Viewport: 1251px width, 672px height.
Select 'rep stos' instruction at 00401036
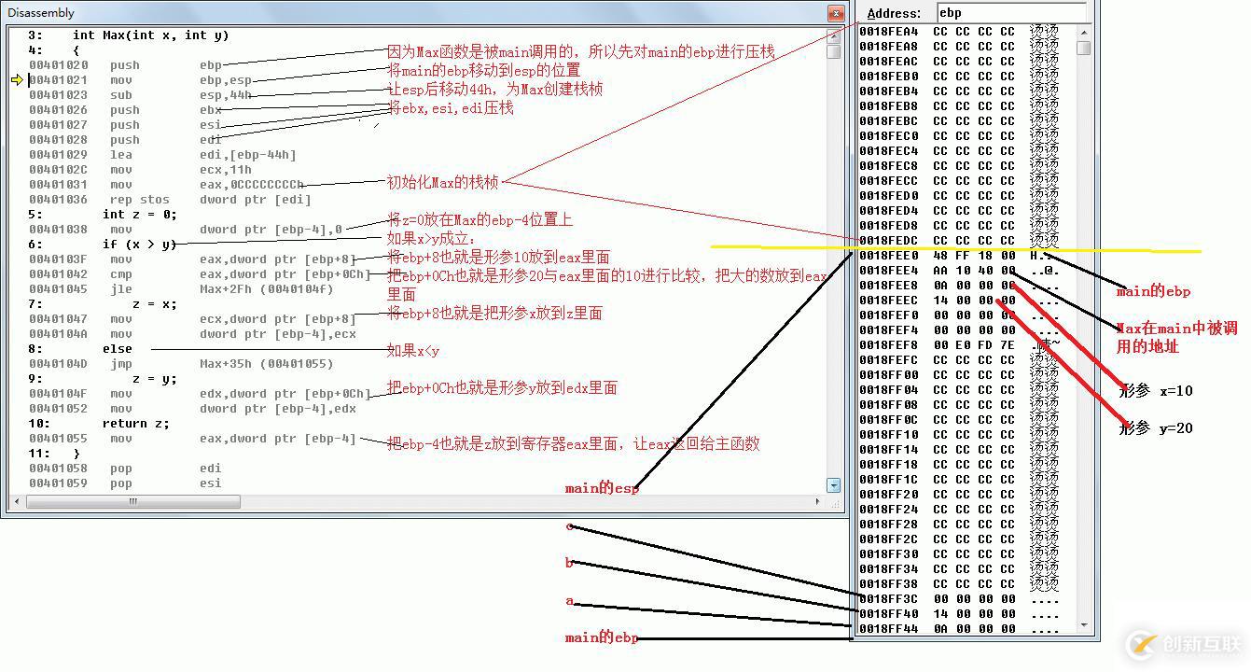(170, 200)
